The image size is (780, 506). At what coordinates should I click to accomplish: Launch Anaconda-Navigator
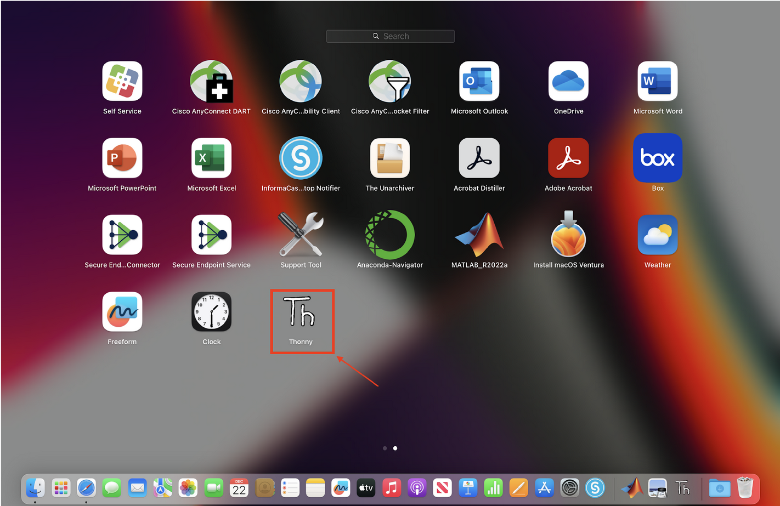[390, 235]
